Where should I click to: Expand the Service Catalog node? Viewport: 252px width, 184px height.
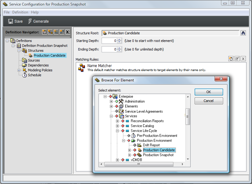click(117, 126)
